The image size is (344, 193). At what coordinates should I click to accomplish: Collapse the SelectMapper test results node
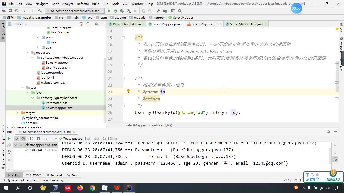click(16, 145)
